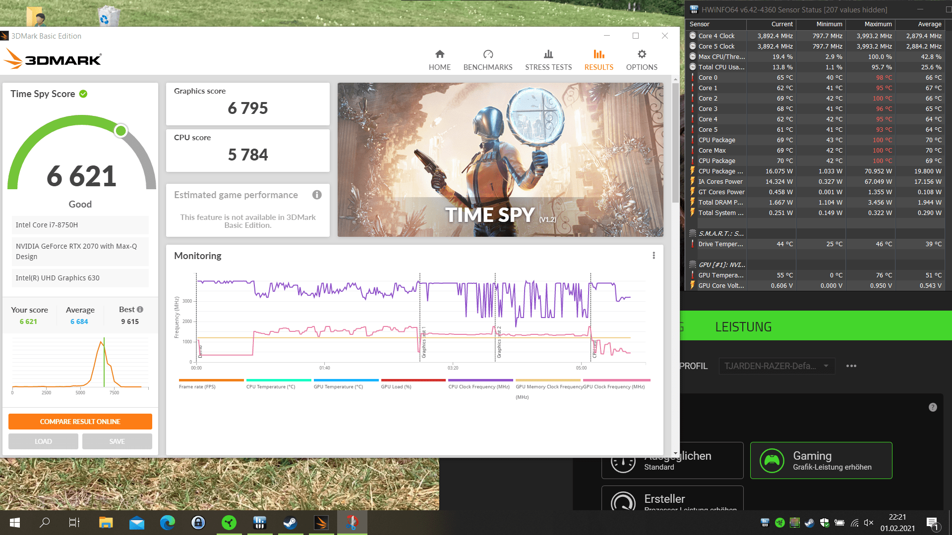Switch to the LEISTUNG tab

(x=743, y=327)
